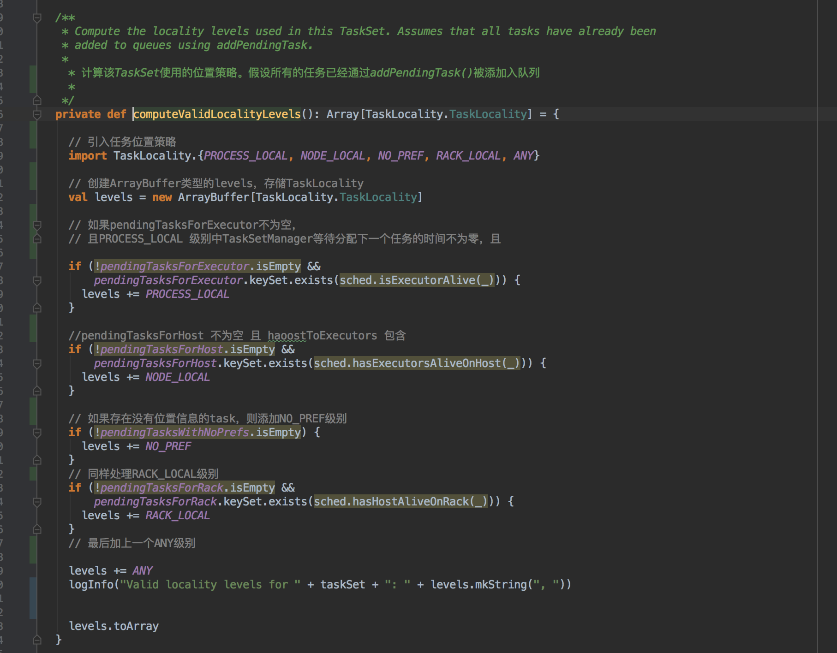Image resolution: width=837 pixels, height=653 pixels.
Task: Fold the if block for NO_PREF level
Action: pos(37,432)
